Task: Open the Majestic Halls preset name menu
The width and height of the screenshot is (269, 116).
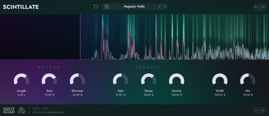Action: (x=134, y=7)
